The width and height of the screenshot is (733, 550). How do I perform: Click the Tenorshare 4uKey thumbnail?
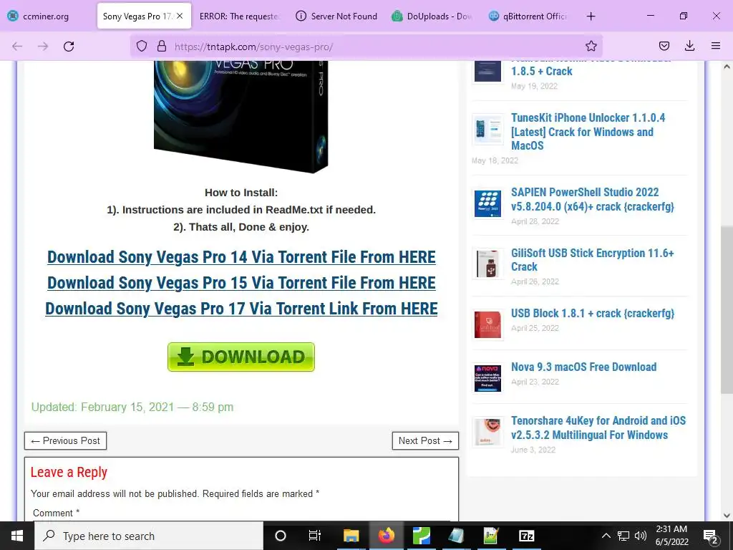point(487,432)
